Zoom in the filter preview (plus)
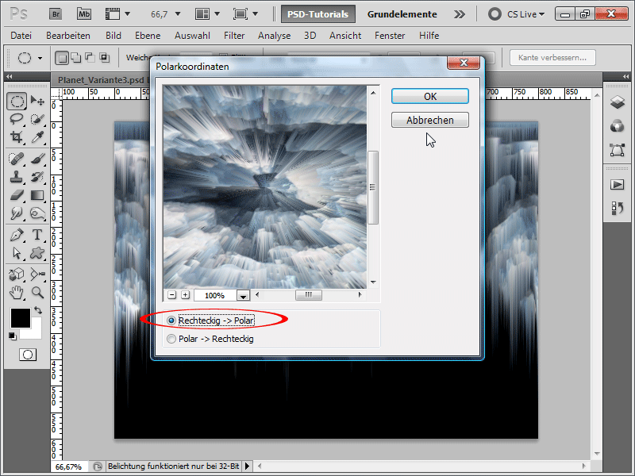The image size is (635, 476). click(186, 295)
